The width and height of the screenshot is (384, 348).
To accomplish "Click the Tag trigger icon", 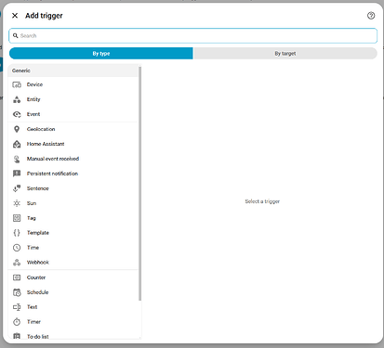I will (x=17, y=218).
